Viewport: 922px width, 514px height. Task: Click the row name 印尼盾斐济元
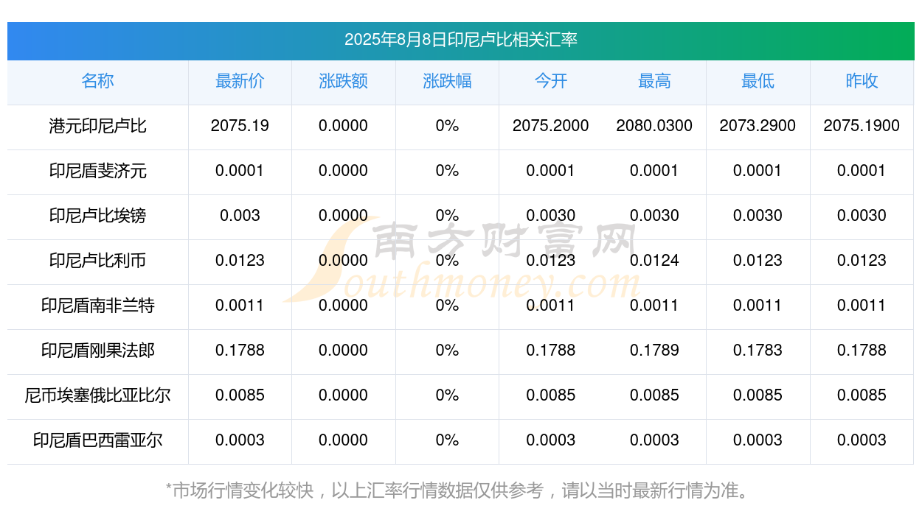point(98,171)
